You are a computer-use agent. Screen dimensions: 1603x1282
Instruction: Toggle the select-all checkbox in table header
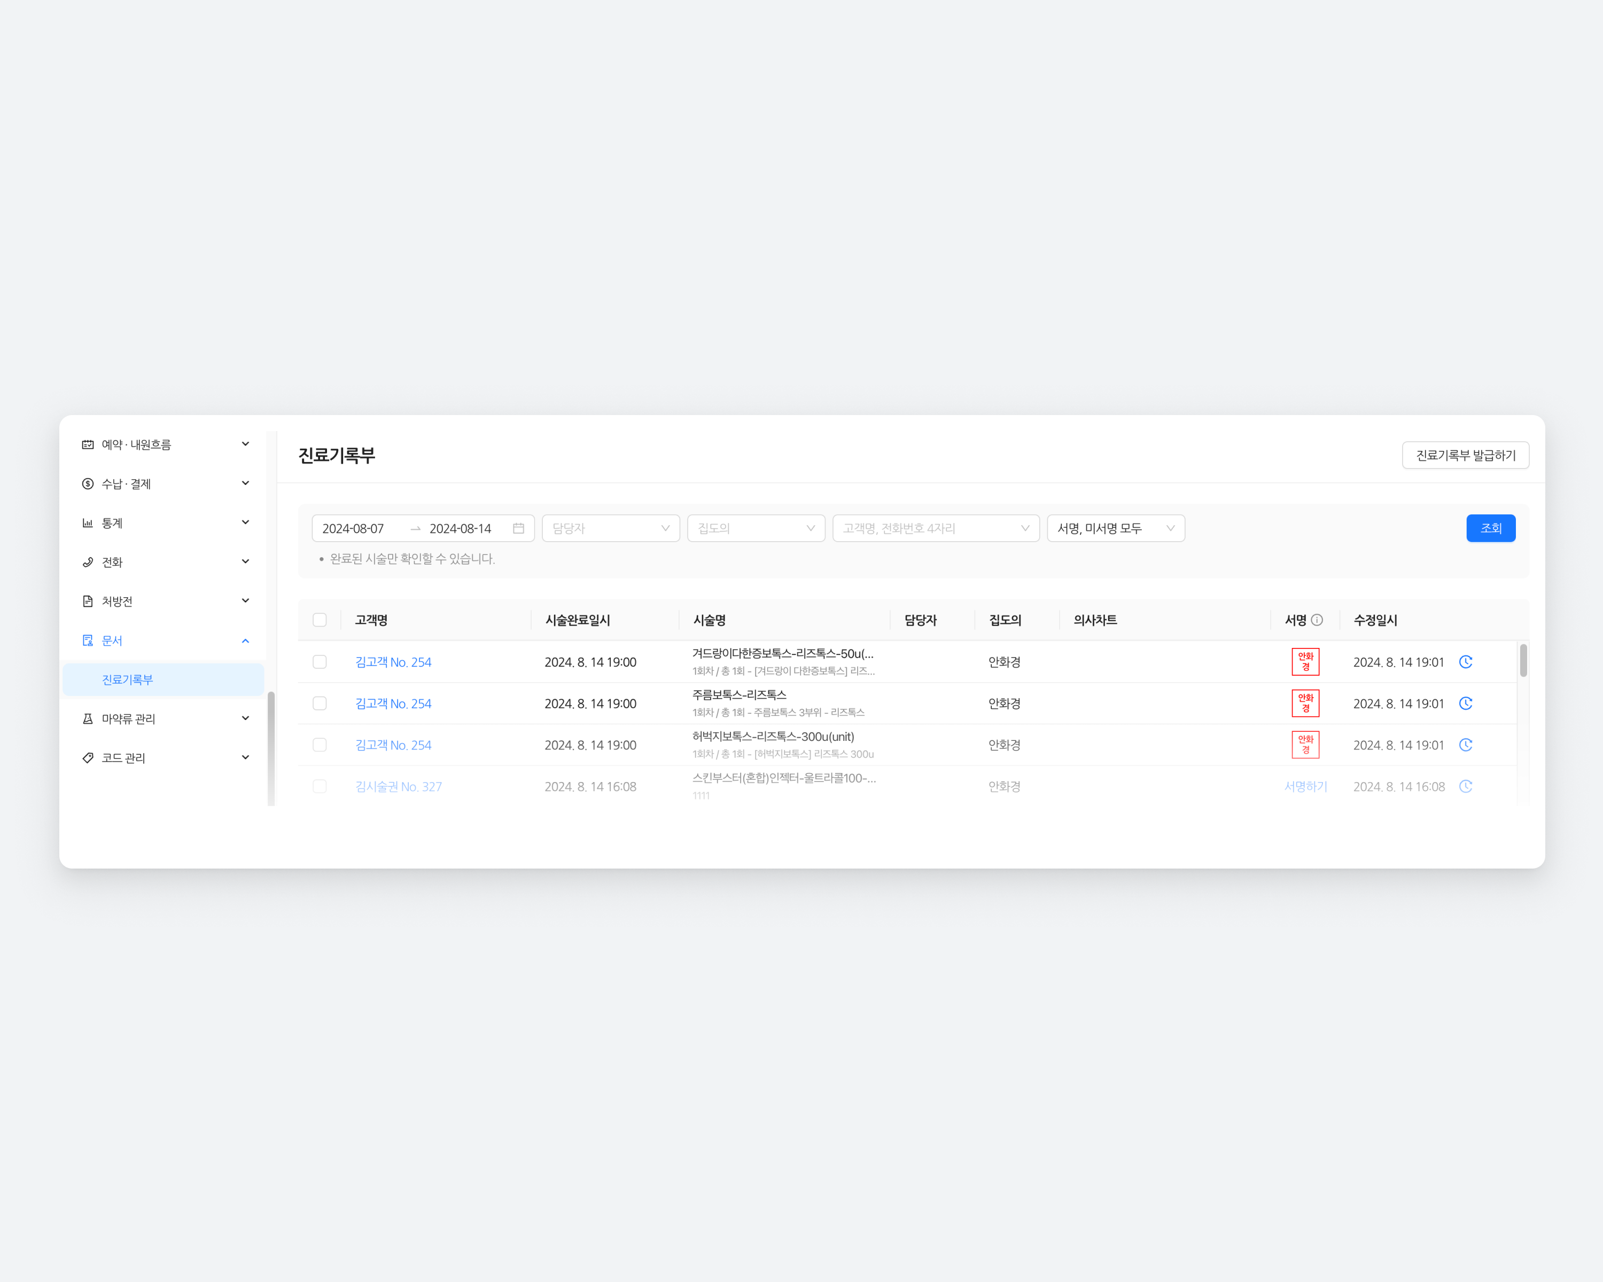point(320,620)
